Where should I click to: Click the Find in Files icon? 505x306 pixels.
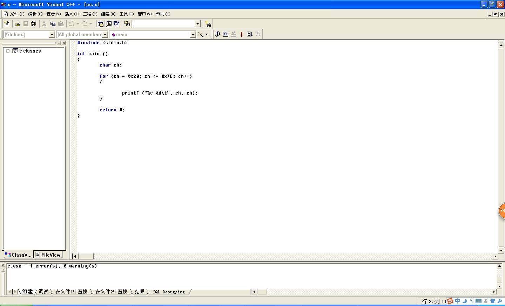pyautogui.click(x=127, y=24)
